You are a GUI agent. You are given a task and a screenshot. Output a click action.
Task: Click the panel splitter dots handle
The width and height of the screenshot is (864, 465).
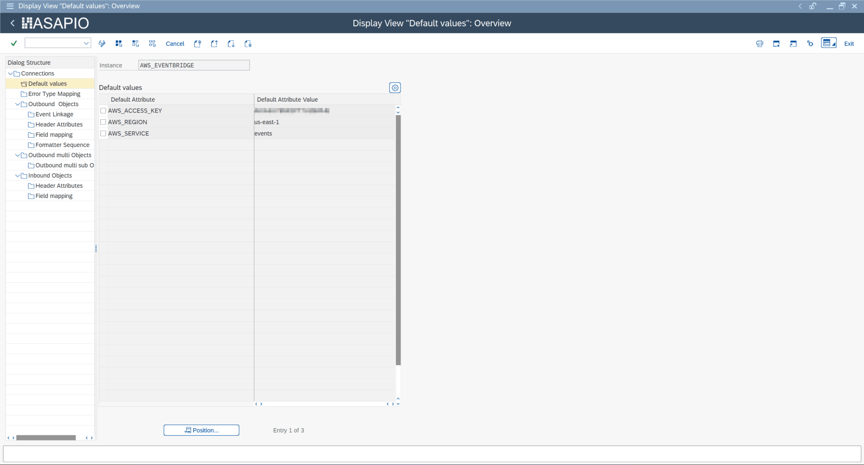96,248
